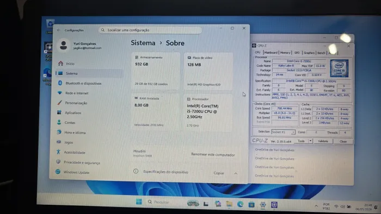Click the Settings gear on the taskbar

point(263,205)
